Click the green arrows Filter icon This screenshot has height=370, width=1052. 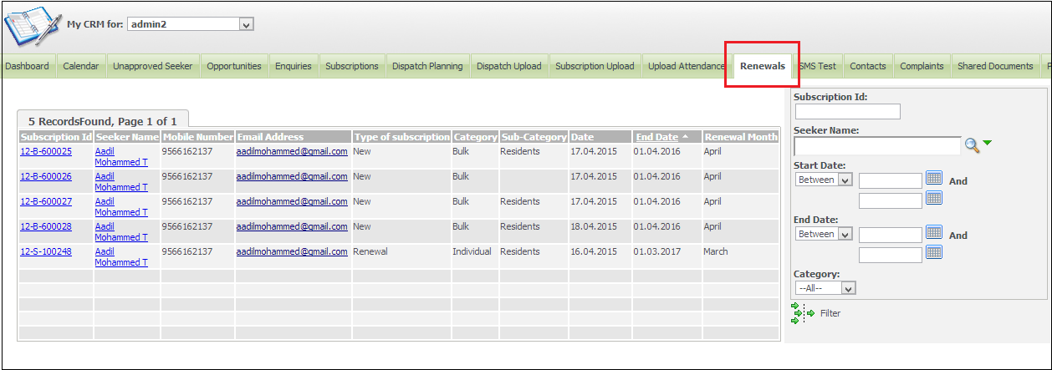tap(802, 313)
